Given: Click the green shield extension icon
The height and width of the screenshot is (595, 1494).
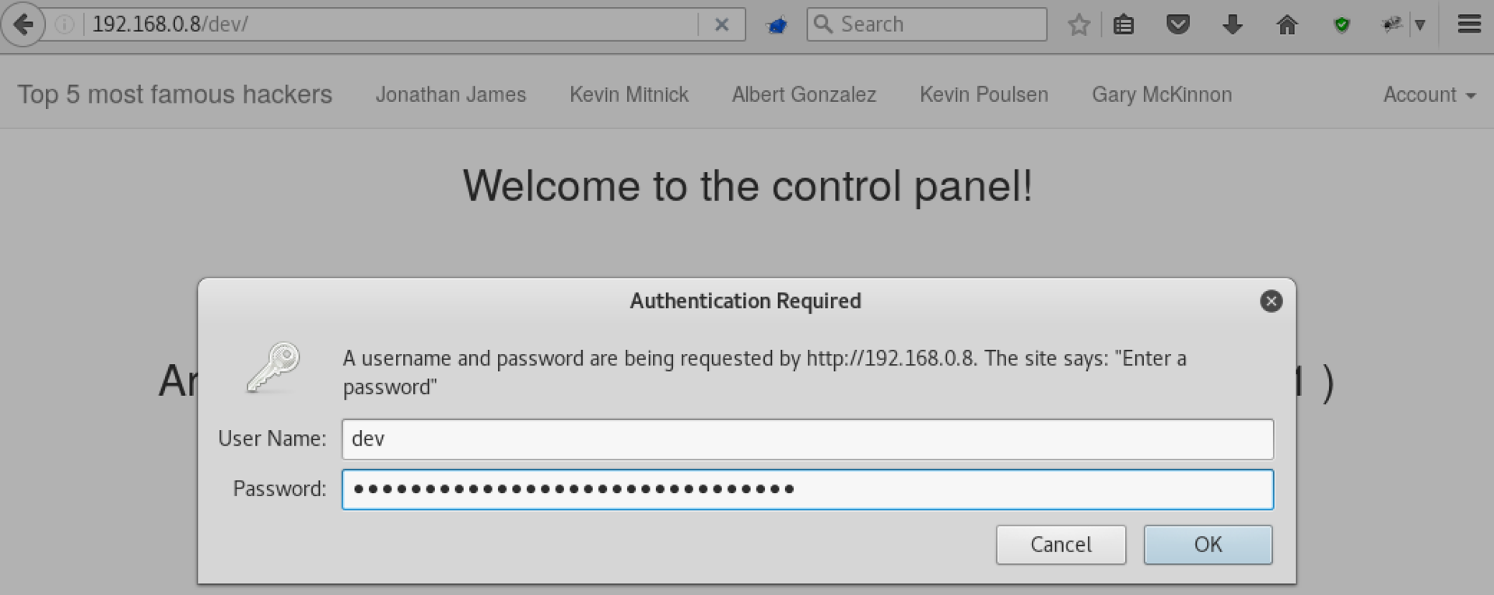Looking at the screenshot, I should point(1341,24).
